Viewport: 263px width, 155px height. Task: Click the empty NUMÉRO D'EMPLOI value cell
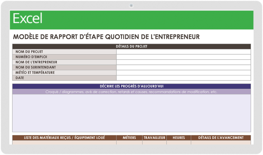point(183,57)
